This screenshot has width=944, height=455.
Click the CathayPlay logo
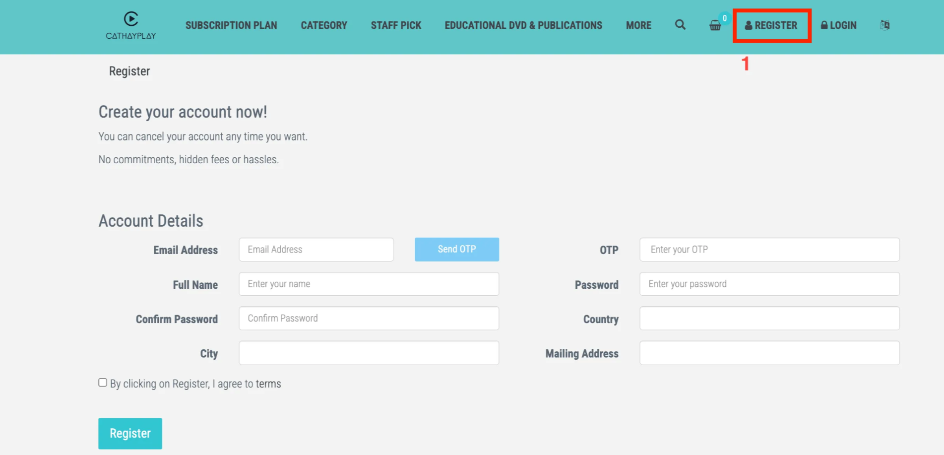130,25
